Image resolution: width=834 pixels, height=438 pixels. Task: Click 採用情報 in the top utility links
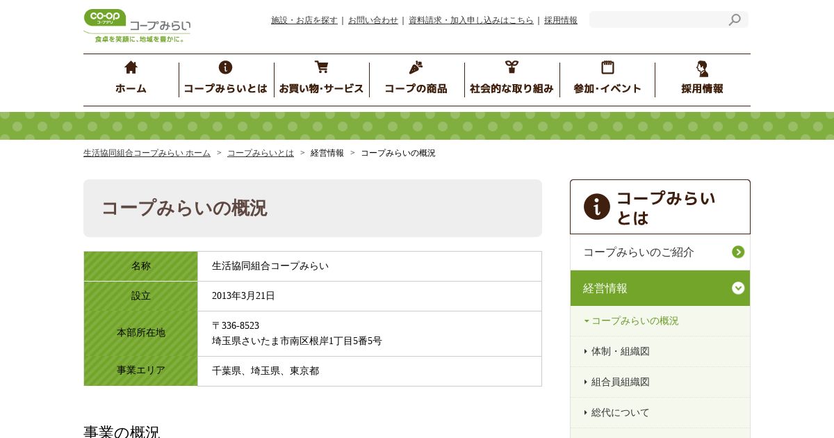(x=561, y=20)
